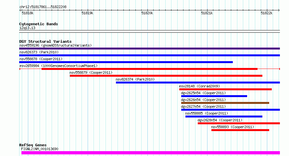Open esv2659984 (1000GenomesConsortiumPhase1) label
Screen dimensions: 289x156
point(58,66)
